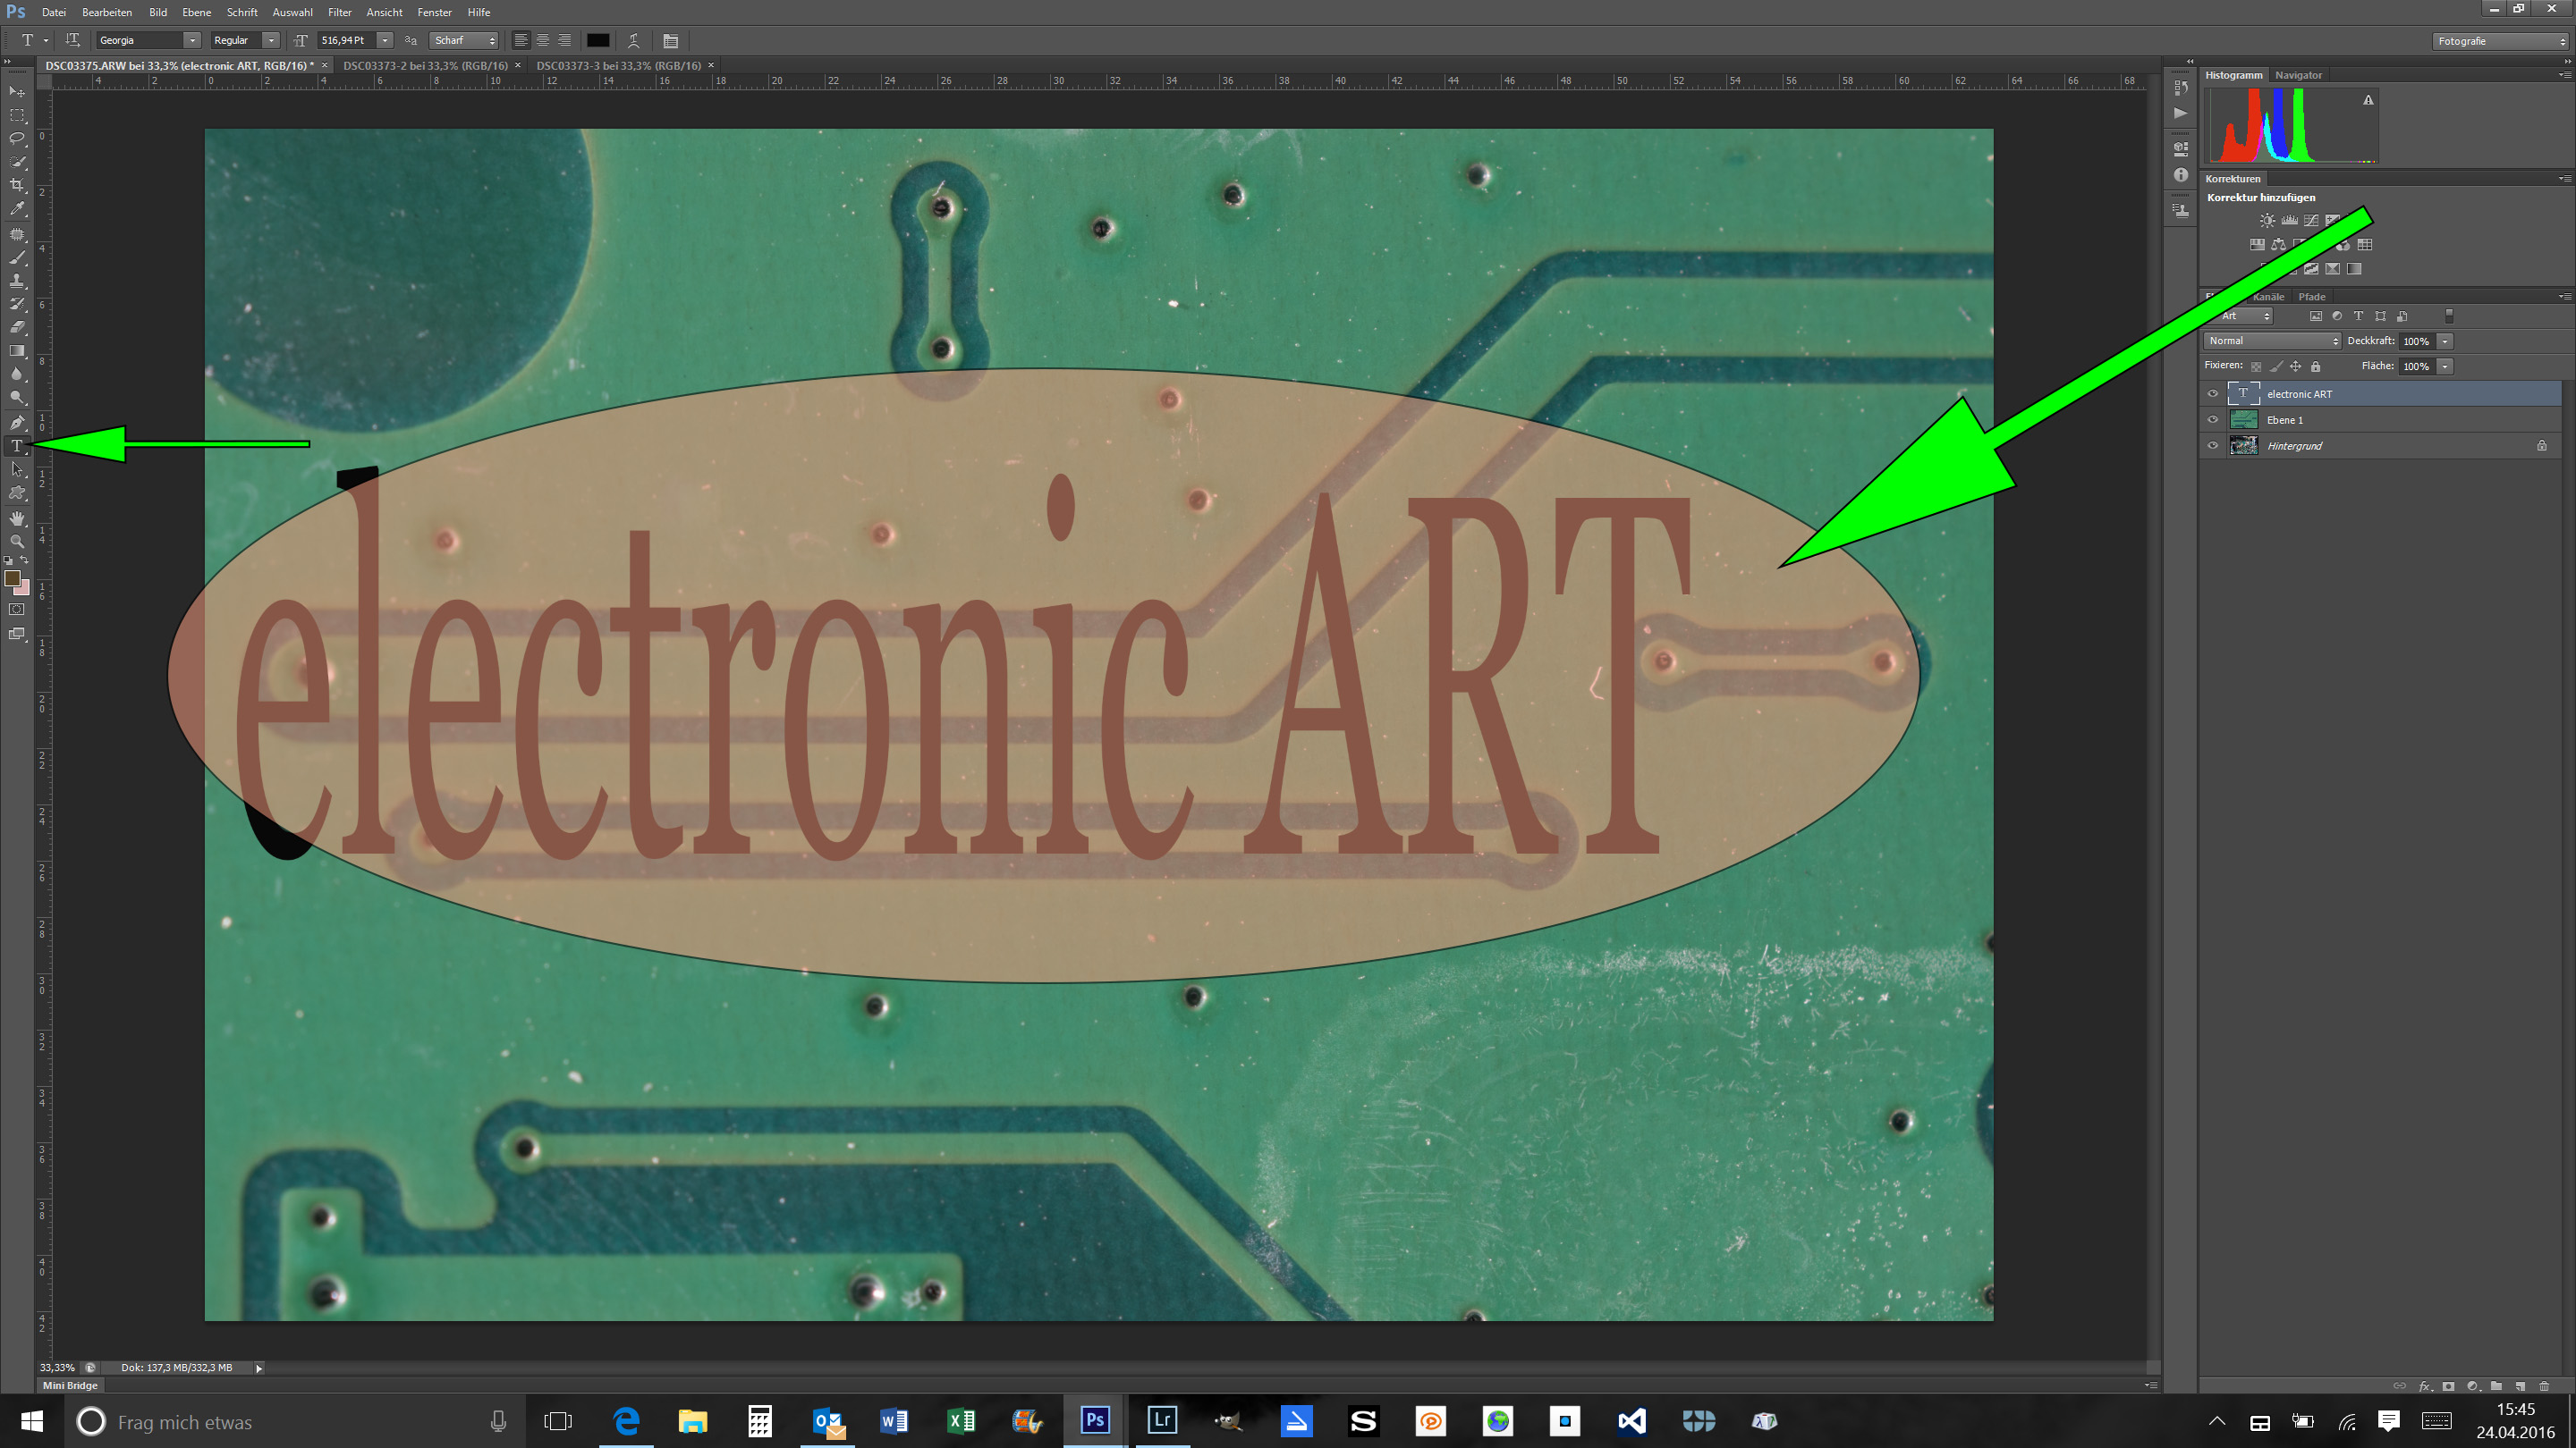Open the Actions panel play icon
The width and height of the screenshot is (2576, 1448).
point(2181,113)
